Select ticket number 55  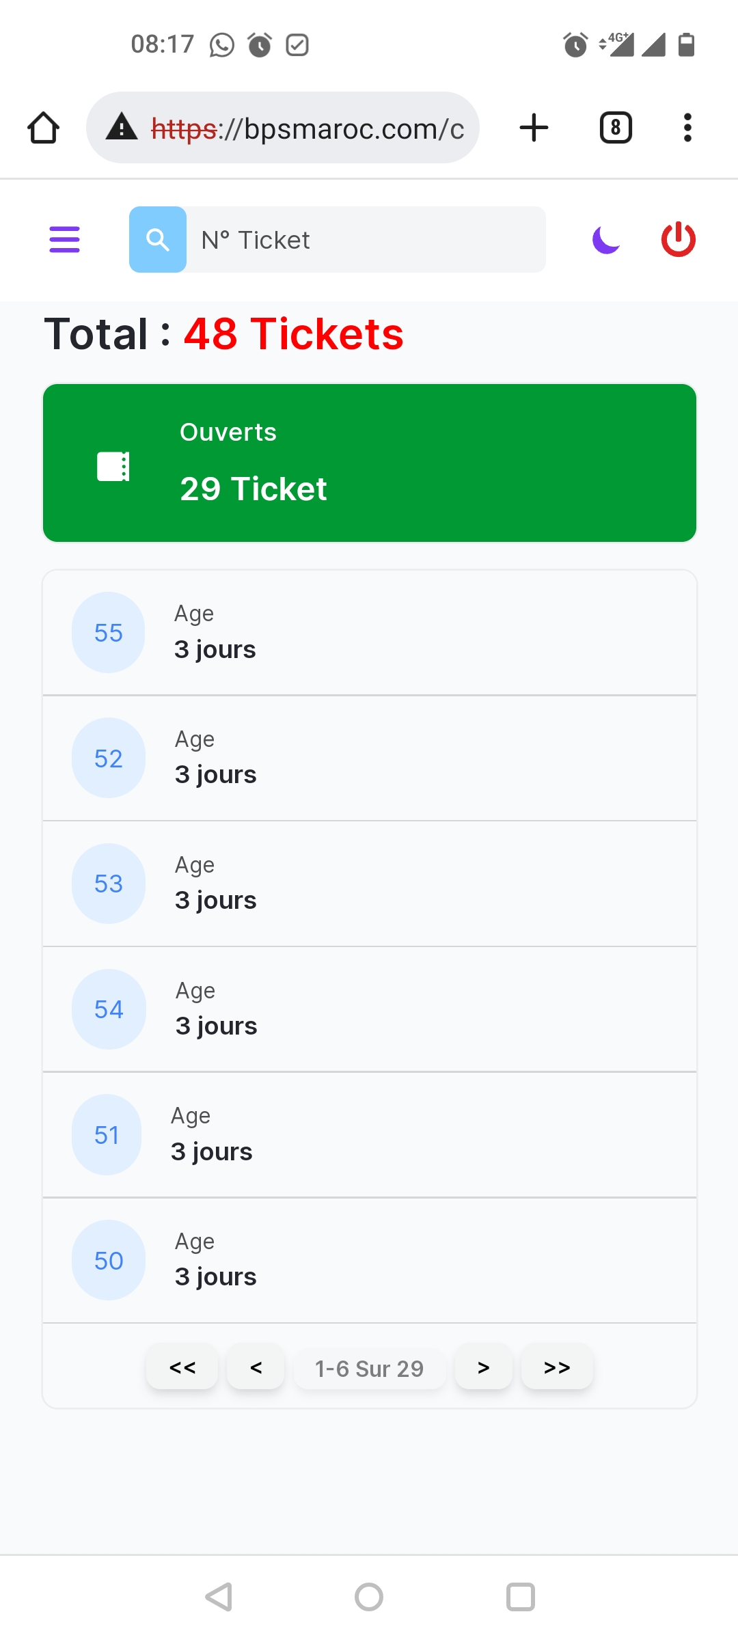(x=109, y=633)
